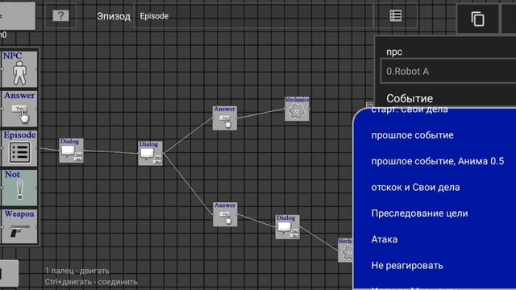Open help with the question mark button

[60, 15]
